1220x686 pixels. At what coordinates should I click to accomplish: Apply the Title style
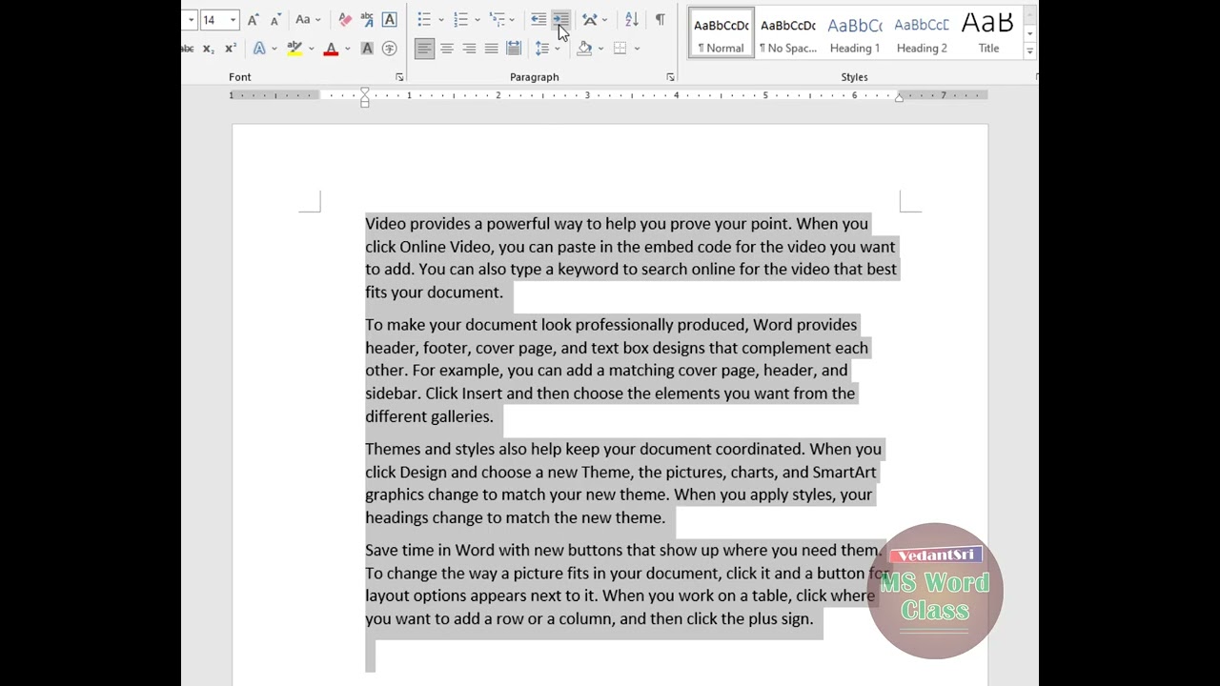(x=988, y=32)
